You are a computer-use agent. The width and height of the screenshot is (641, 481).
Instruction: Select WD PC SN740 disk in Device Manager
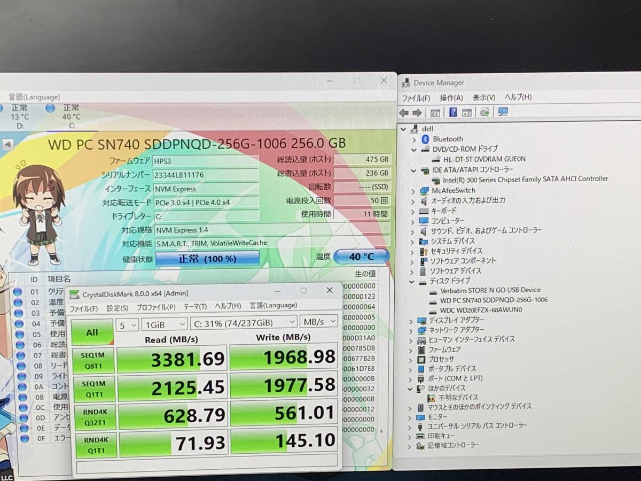[494, 300]
